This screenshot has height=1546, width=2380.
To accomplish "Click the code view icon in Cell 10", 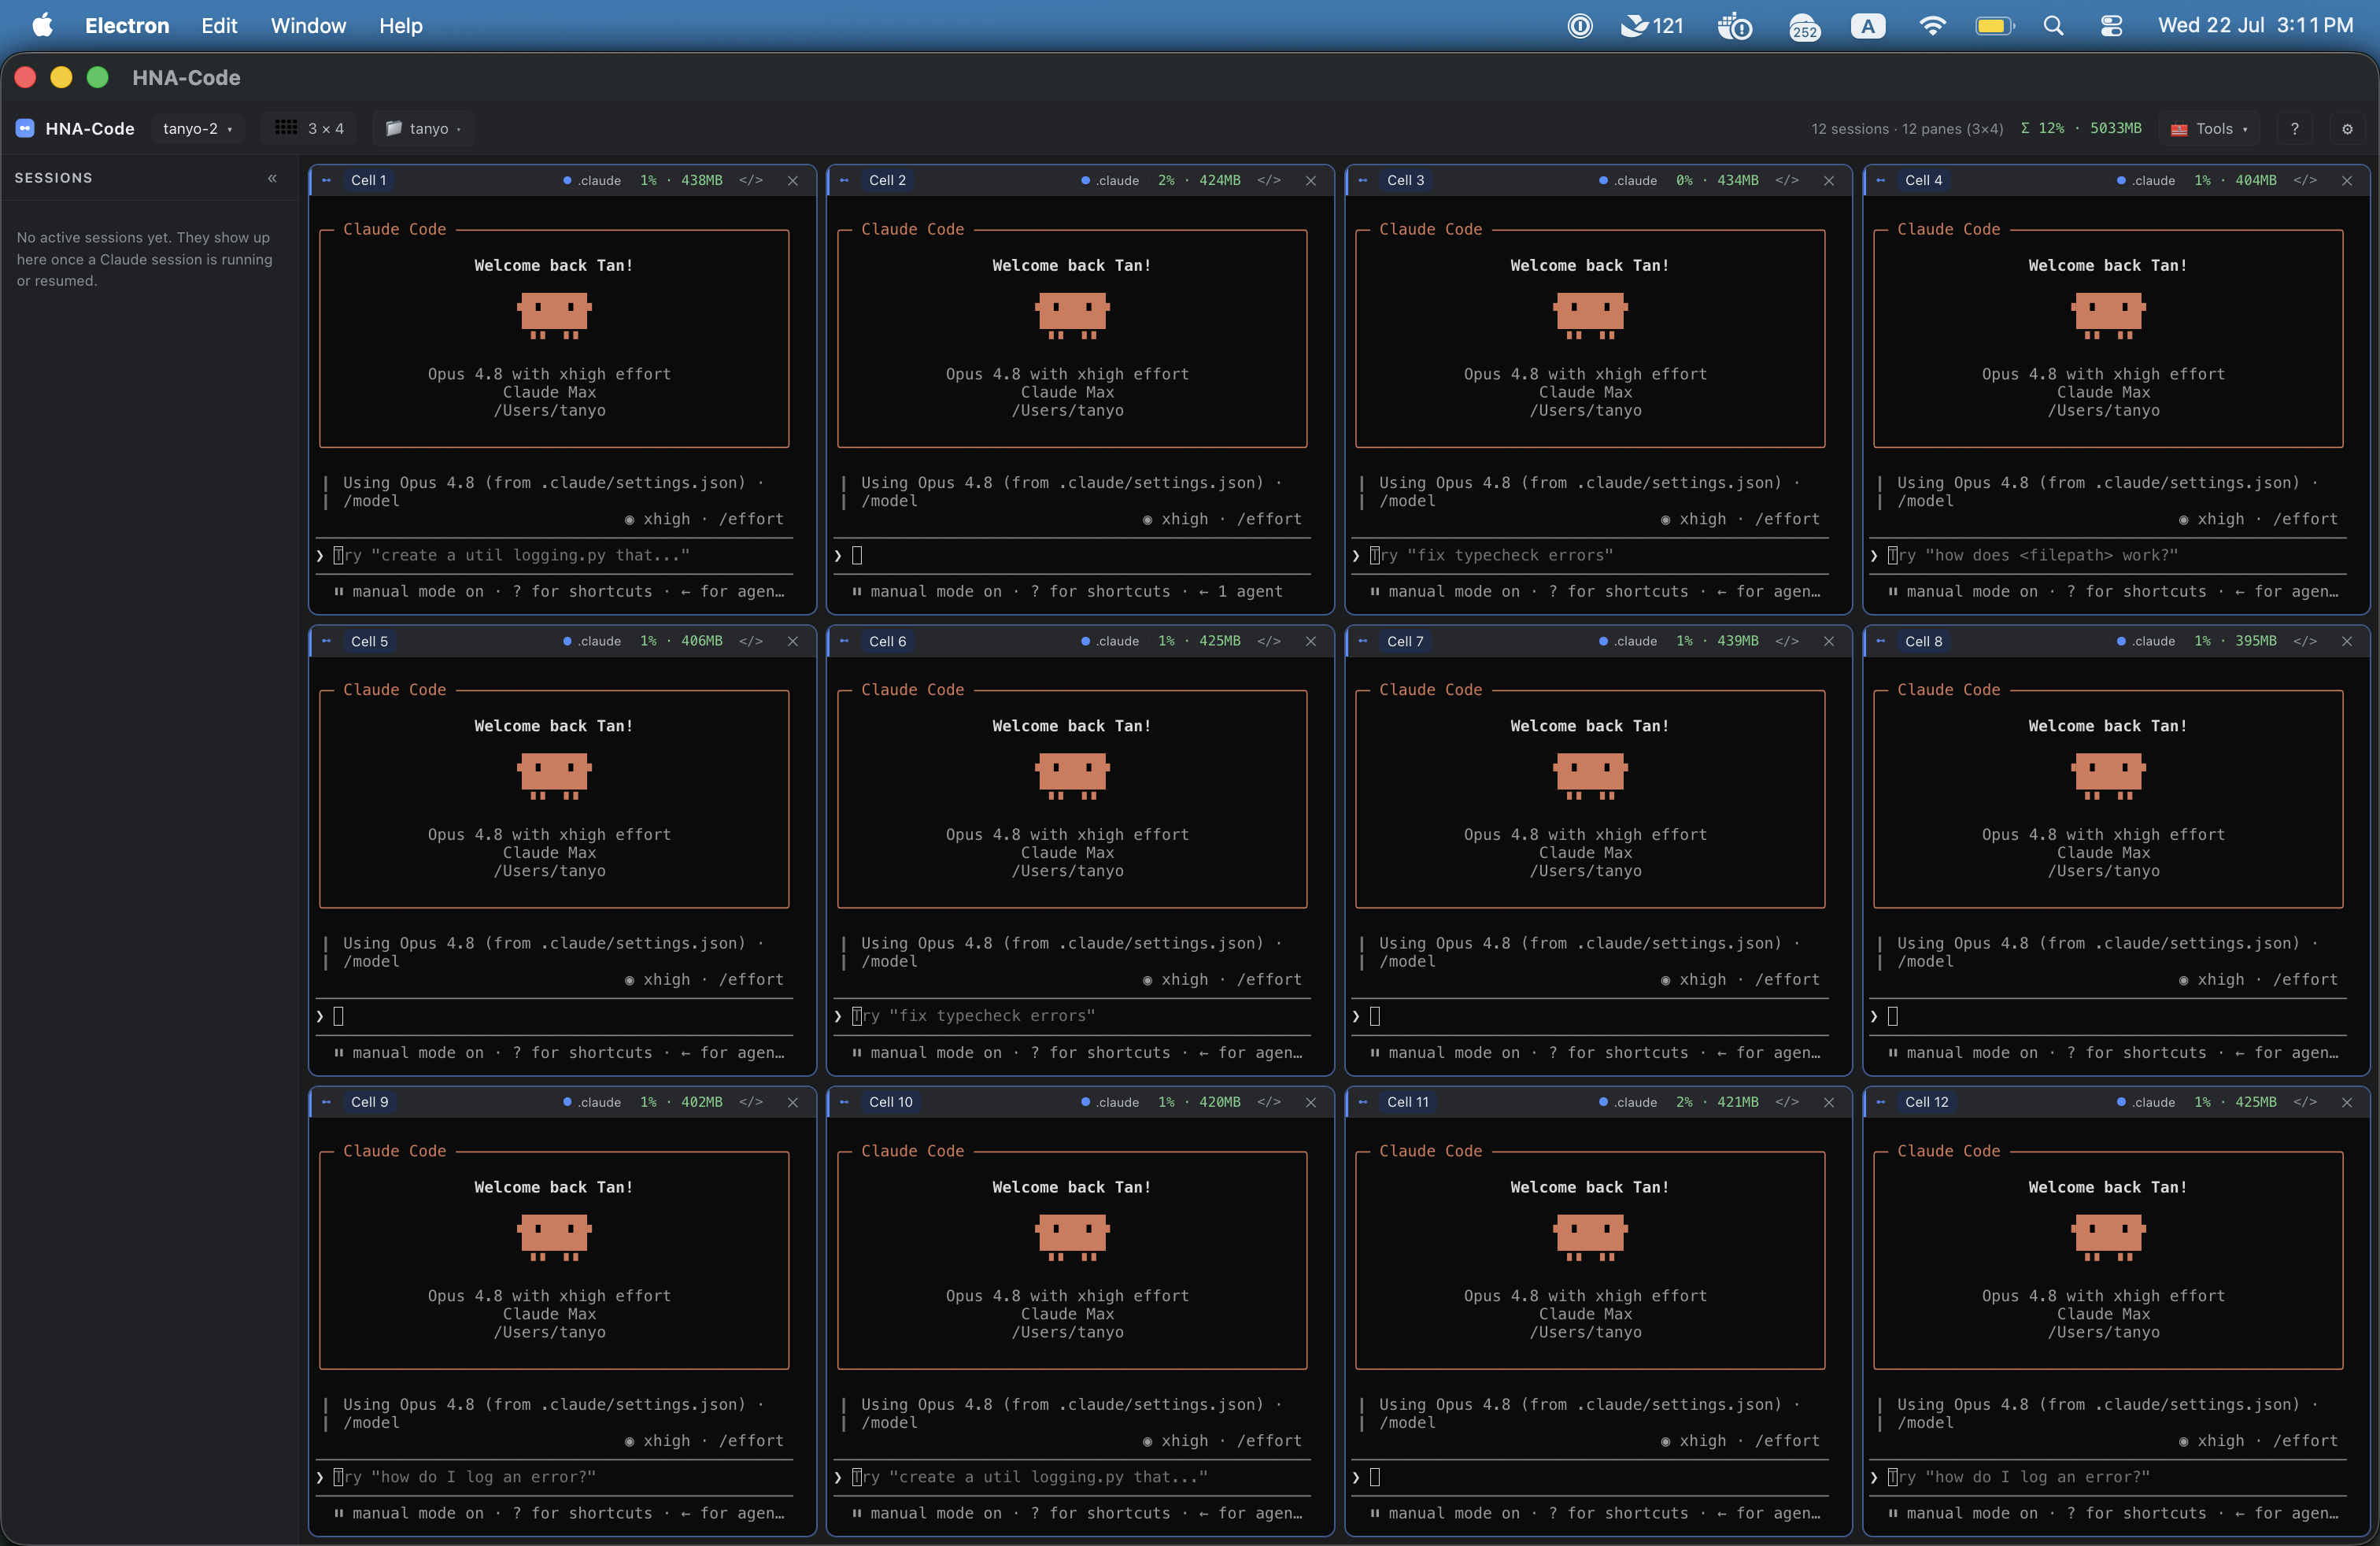I will [x=1268, y=1102].
